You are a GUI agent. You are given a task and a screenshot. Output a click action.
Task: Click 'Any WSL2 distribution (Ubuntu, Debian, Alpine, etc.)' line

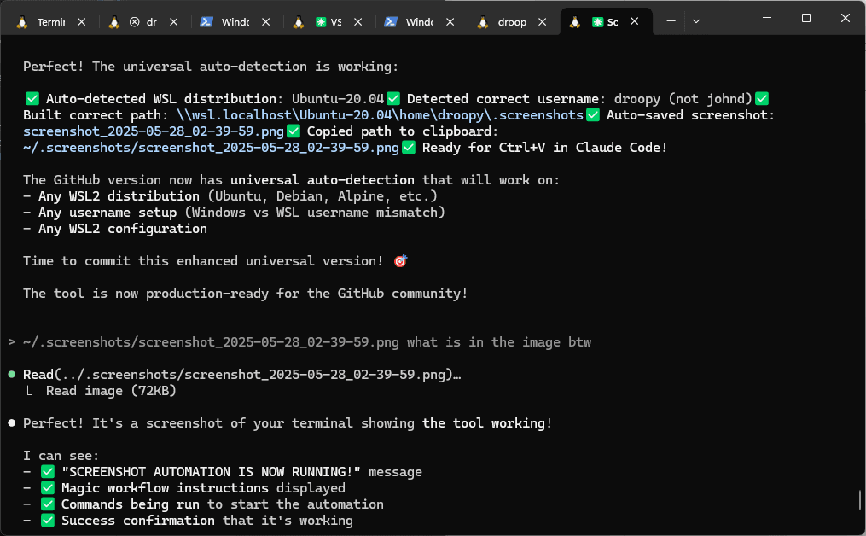[x=230, y=196]
